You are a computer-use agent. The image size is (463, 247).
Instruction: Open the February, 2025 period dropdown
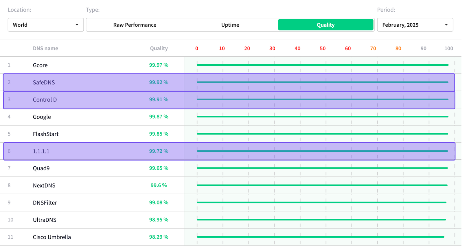(x=415, y=25)
